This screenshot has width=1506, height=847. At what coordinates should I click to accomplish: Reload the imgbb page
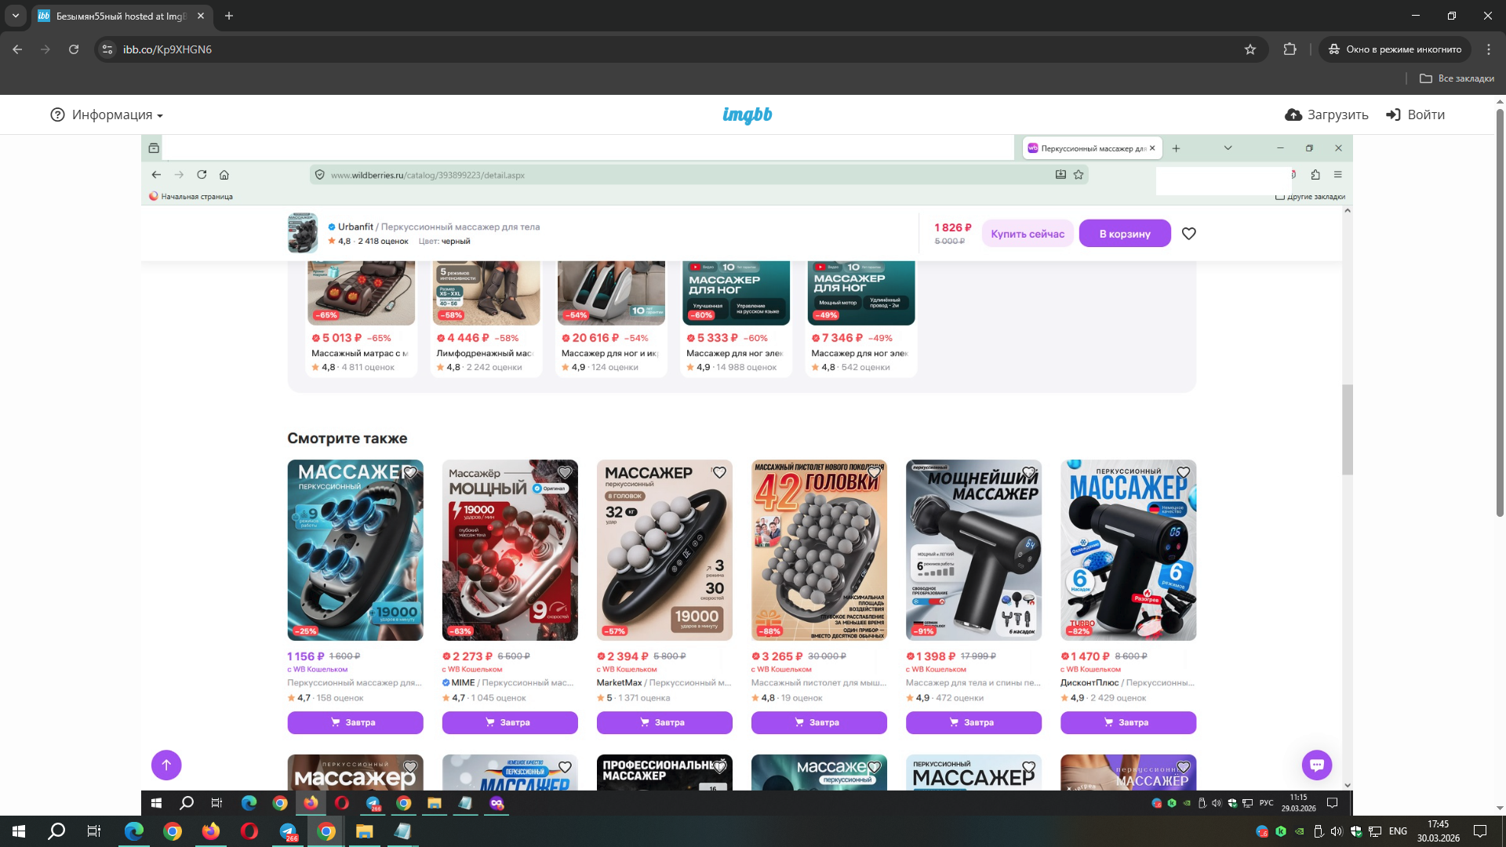point(74,49)
